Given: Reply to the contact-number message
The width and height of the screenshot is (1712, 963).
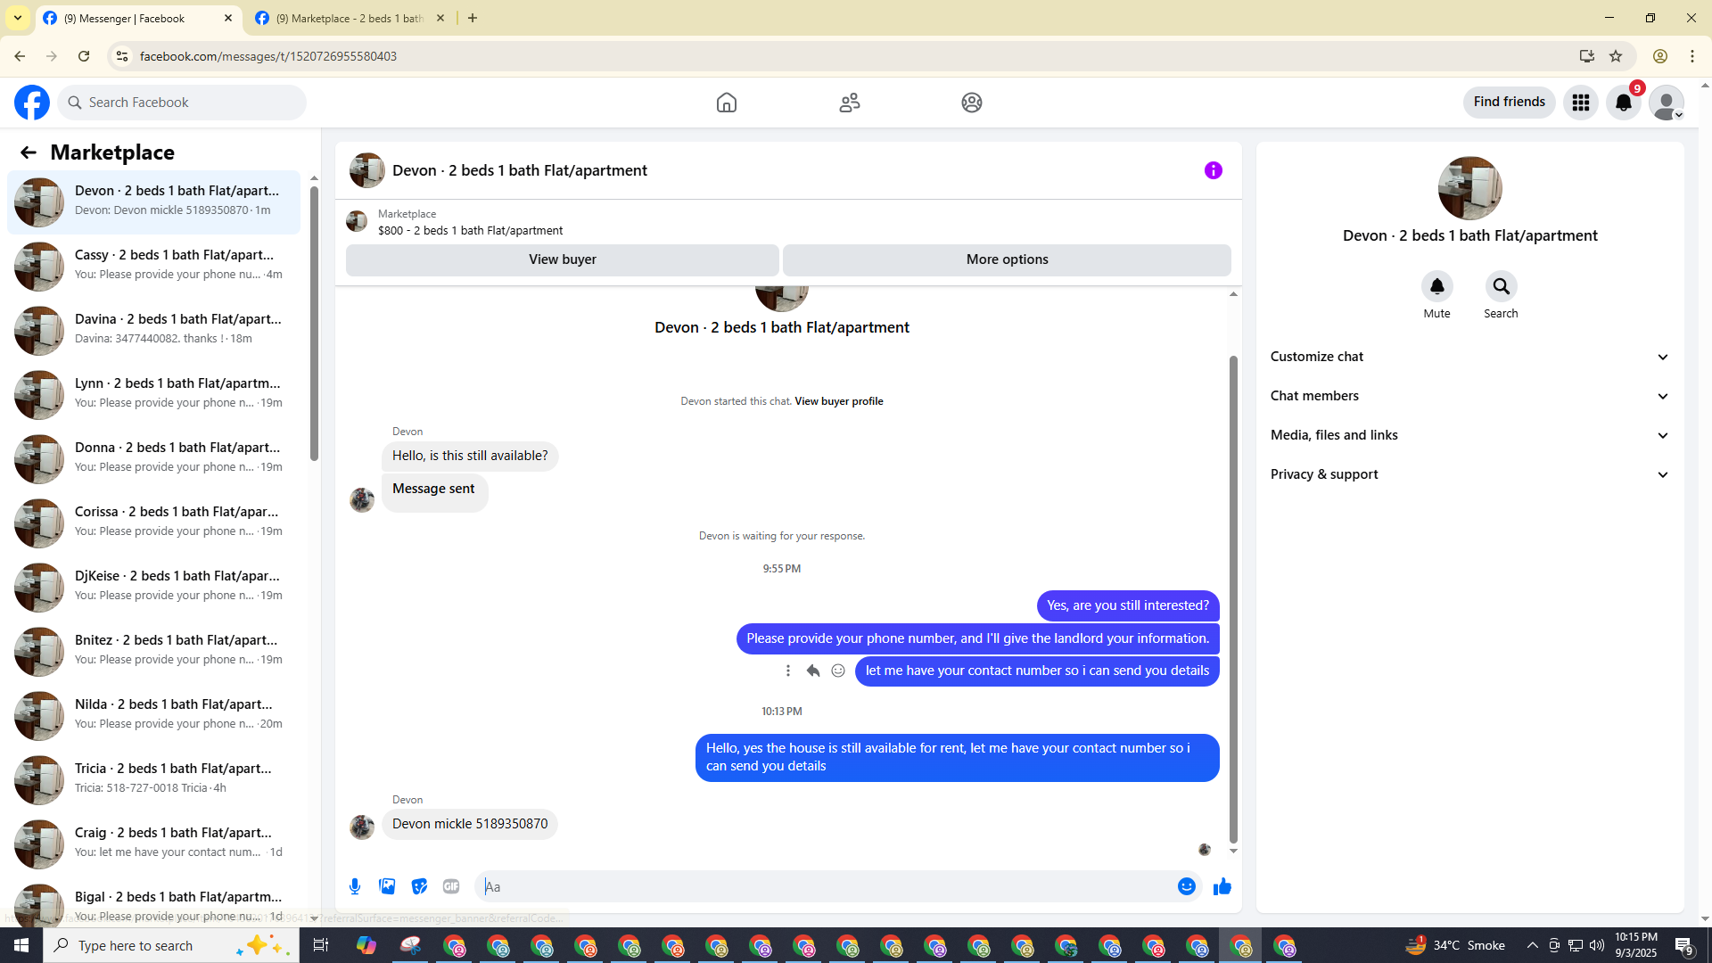Looking at the screenshot, I should pyautogui.click(x=813, y=671).
